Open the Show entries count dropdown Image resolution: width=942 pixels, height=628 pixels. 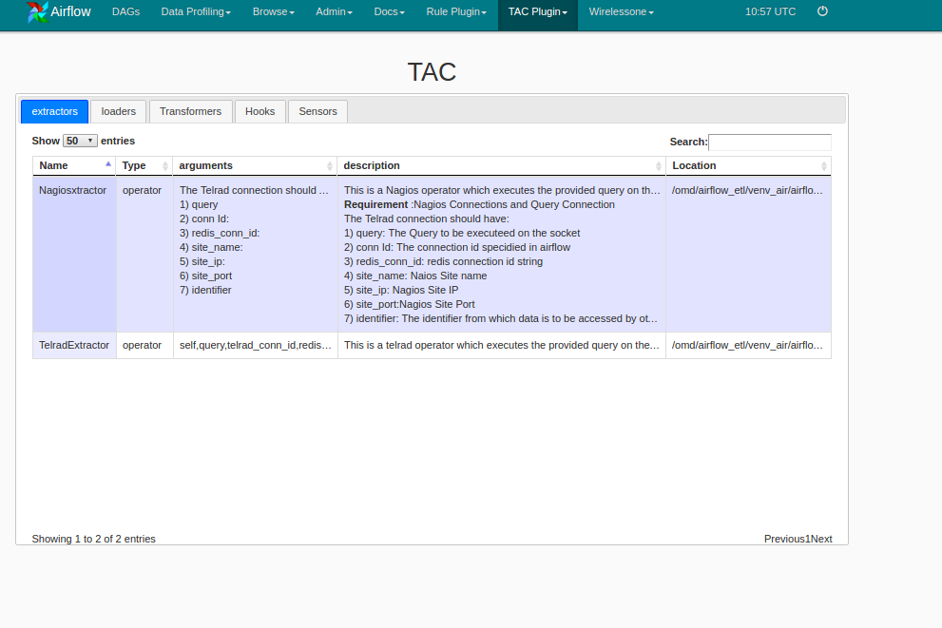coord(80,141)
